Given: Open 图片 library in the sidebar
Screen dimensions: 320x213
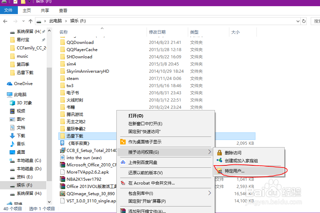Looking at the screenshot, I should tap(21, 119).
